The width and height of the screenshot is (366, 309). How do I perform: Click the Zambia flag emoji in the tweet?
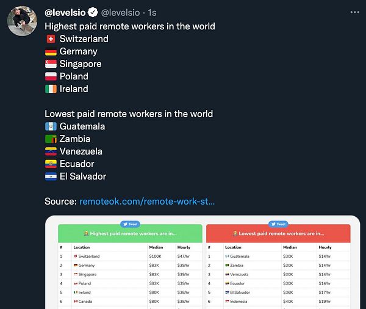[x=51, y=139]
